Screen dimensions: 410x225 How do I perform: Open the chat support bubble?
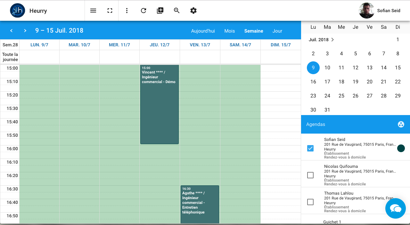396,208
